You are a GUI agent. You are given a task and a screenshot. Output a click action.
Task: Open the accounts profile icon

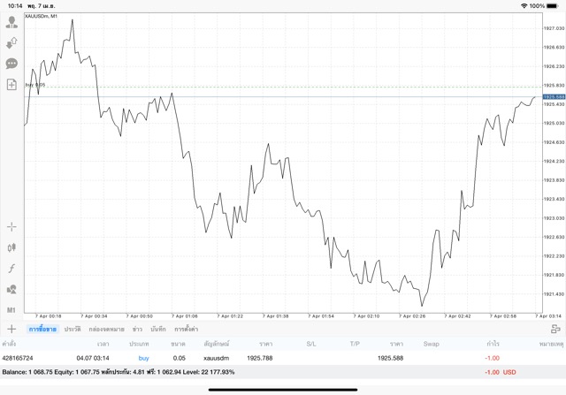pos(11,22)
